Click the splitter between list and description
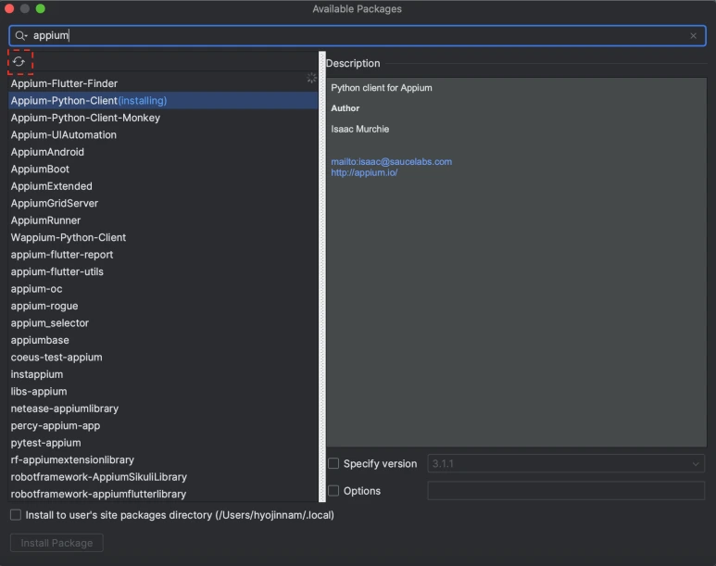This screenshot has width=716, height=566. pos(322,277)
